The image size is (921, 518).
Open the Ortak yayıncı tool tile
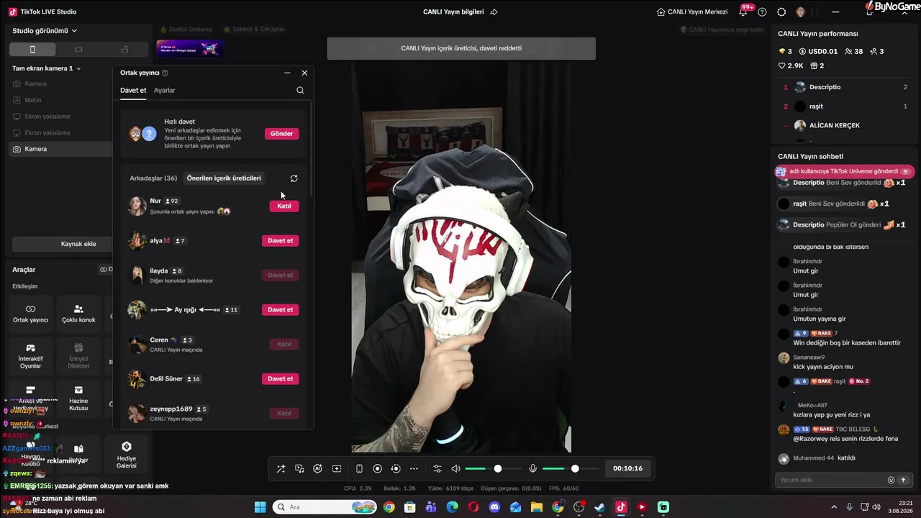(x=30, y=314)
